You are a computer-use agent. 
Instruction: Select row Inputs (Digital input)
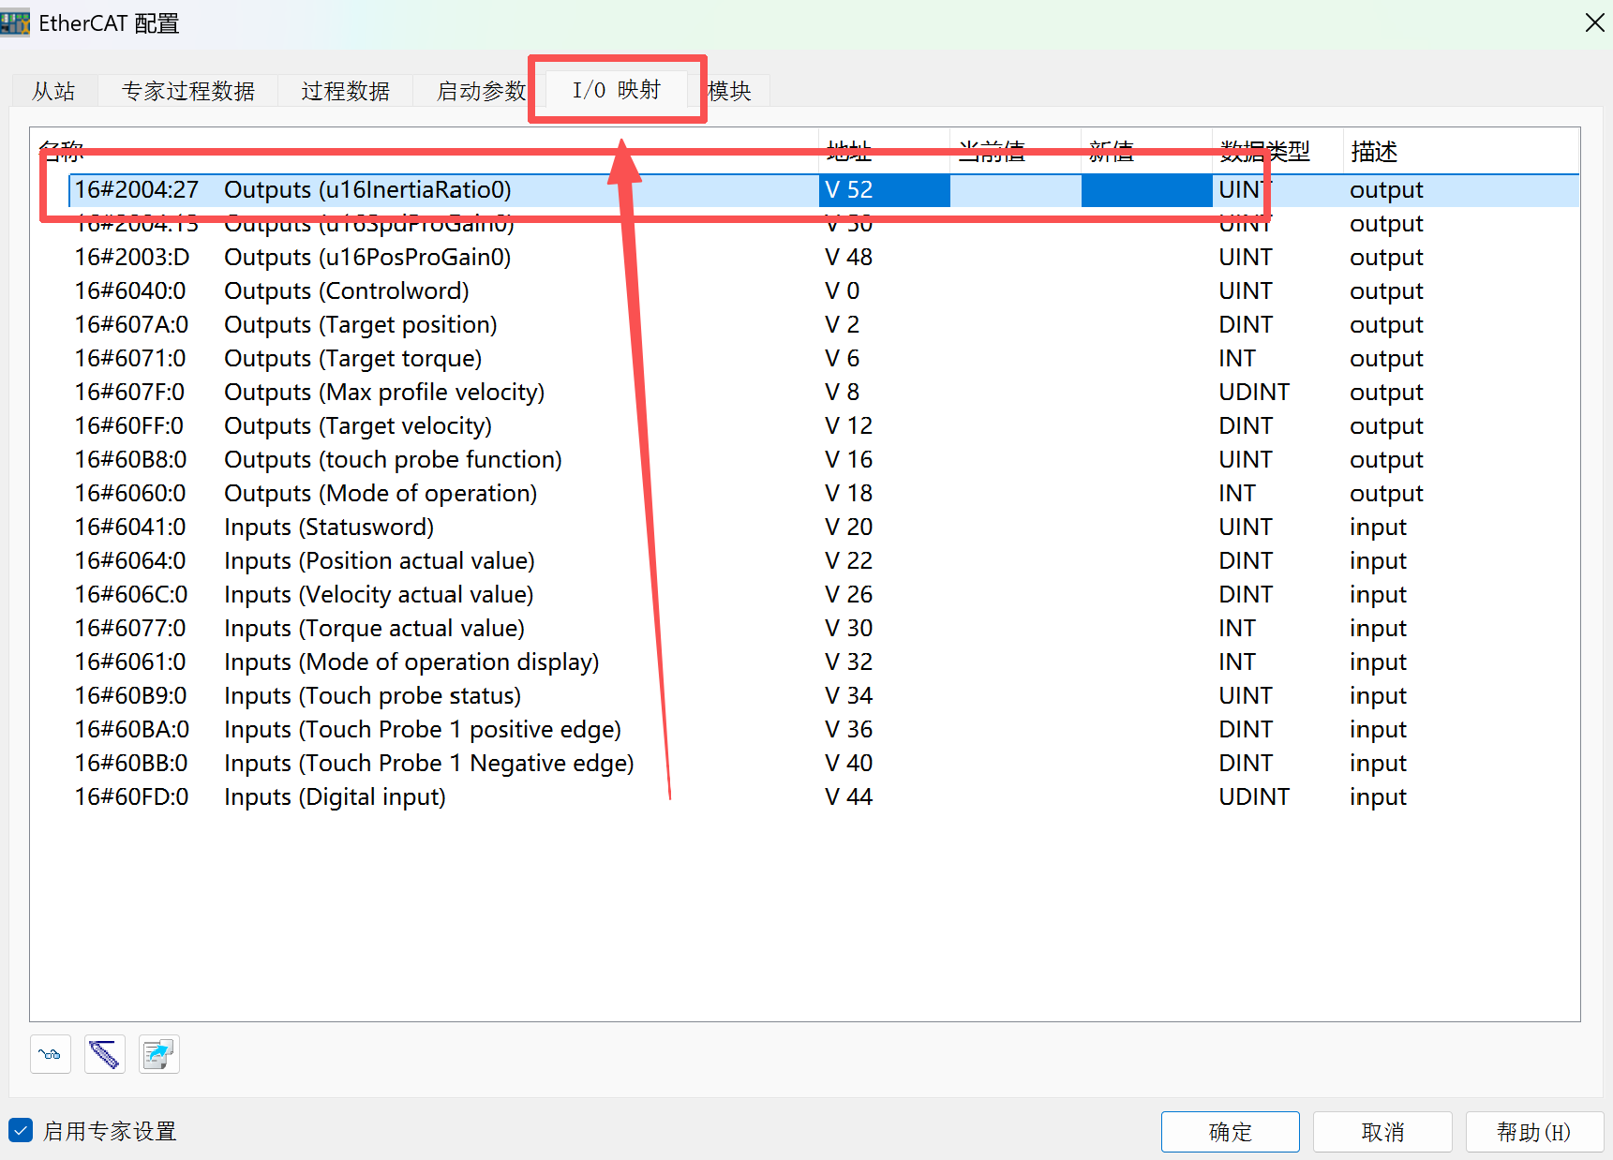click(823, 797)
